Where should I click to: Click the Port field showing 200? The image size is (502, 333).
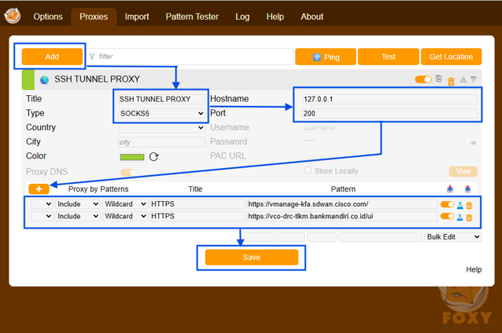pyautogui.click(x=389, y=113)
